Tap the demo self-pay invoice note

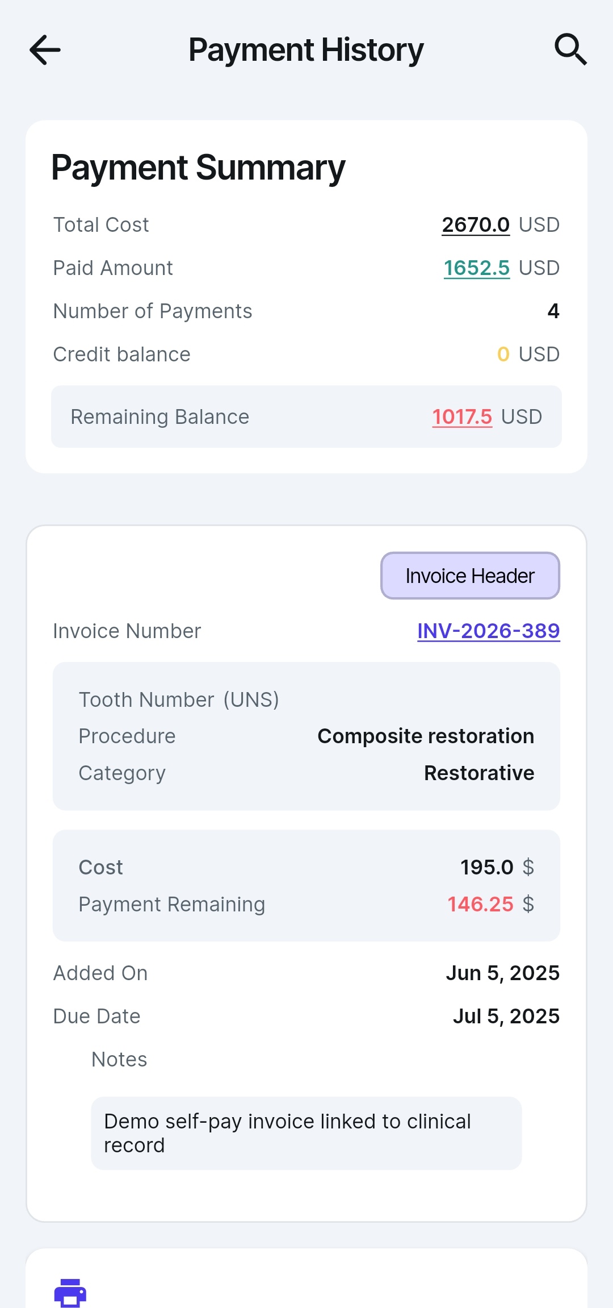click(x=306, y=1133)
